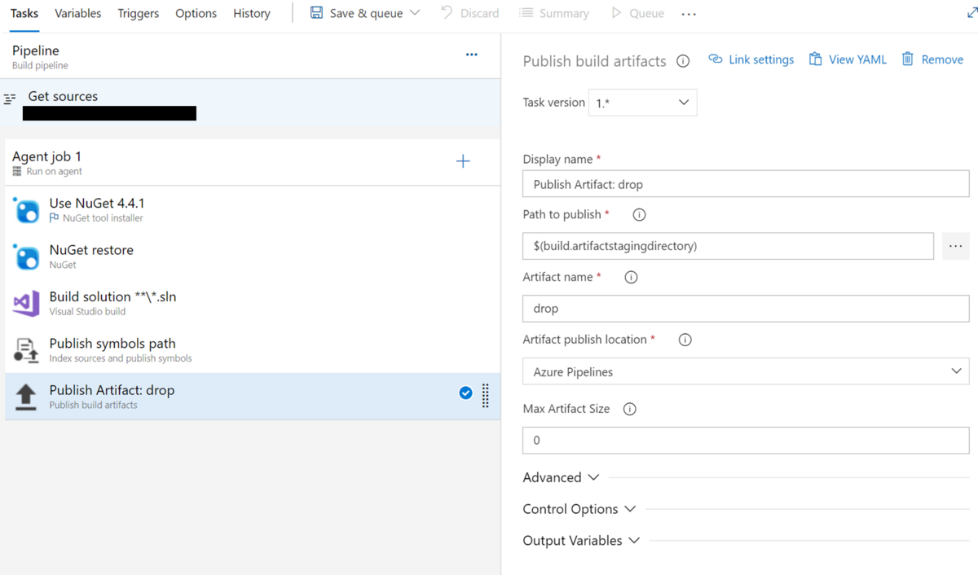
Task: Select the Build solution **\*.sln task
Action: (253, 303)
